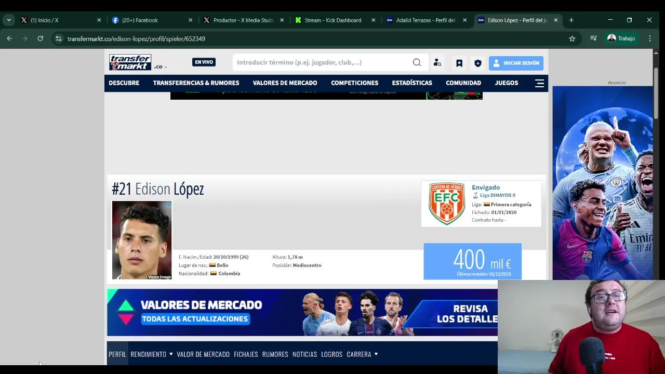Click the football players side advertisement
The height and width of the screenshot is (374, 665).
click(603, 183)
